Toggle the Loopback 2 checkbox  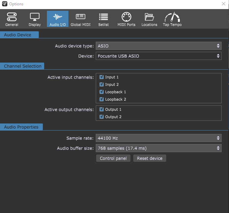click(102, 99)
